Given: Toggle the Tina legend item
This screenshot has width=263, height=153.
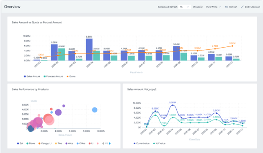Looking at the screenshot, I should click(x=58, y=143).
